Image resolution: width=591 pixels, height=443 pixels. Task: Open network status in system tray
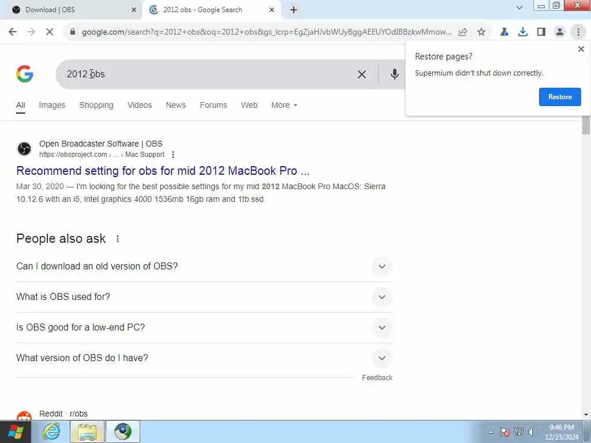click(x=519, y=432)
